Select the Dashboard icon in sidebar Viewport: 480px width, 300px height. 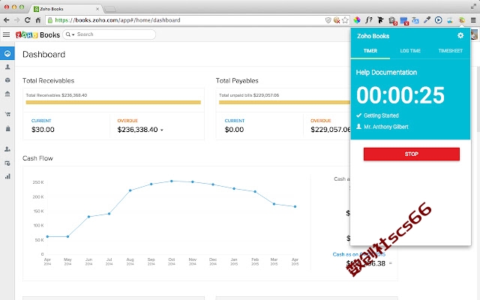7,53
